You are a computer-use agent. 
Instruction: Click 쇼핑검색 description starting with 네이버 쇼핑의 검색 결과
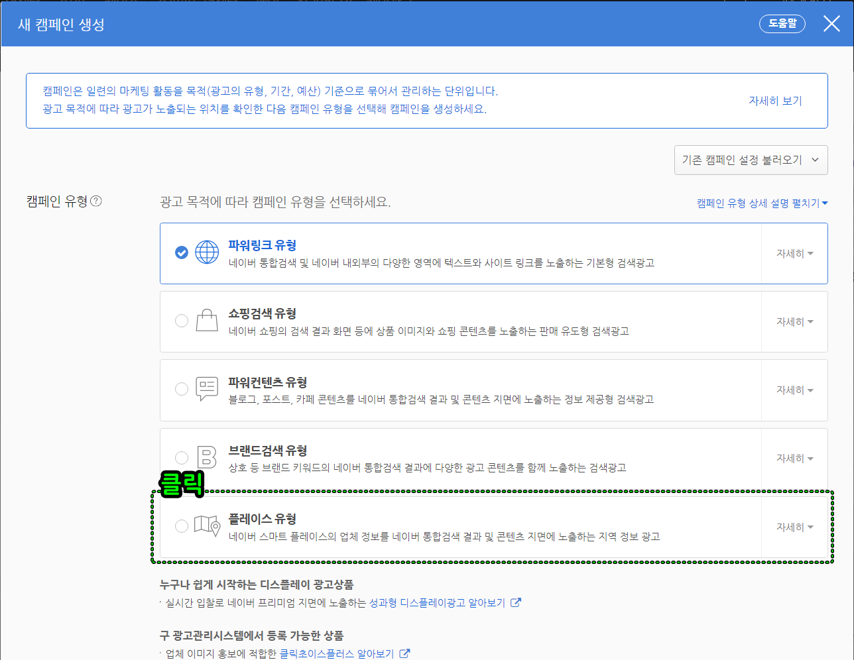[x=429, y=331]
